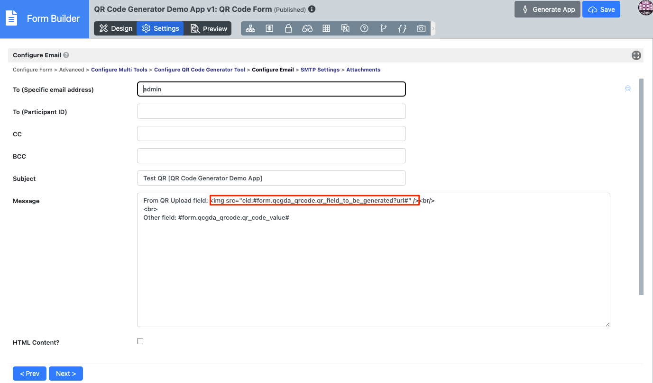The width and height of the screenshot is (653, 383).
Task: Click the binoculars icon in toolbar
Action: 307,28
